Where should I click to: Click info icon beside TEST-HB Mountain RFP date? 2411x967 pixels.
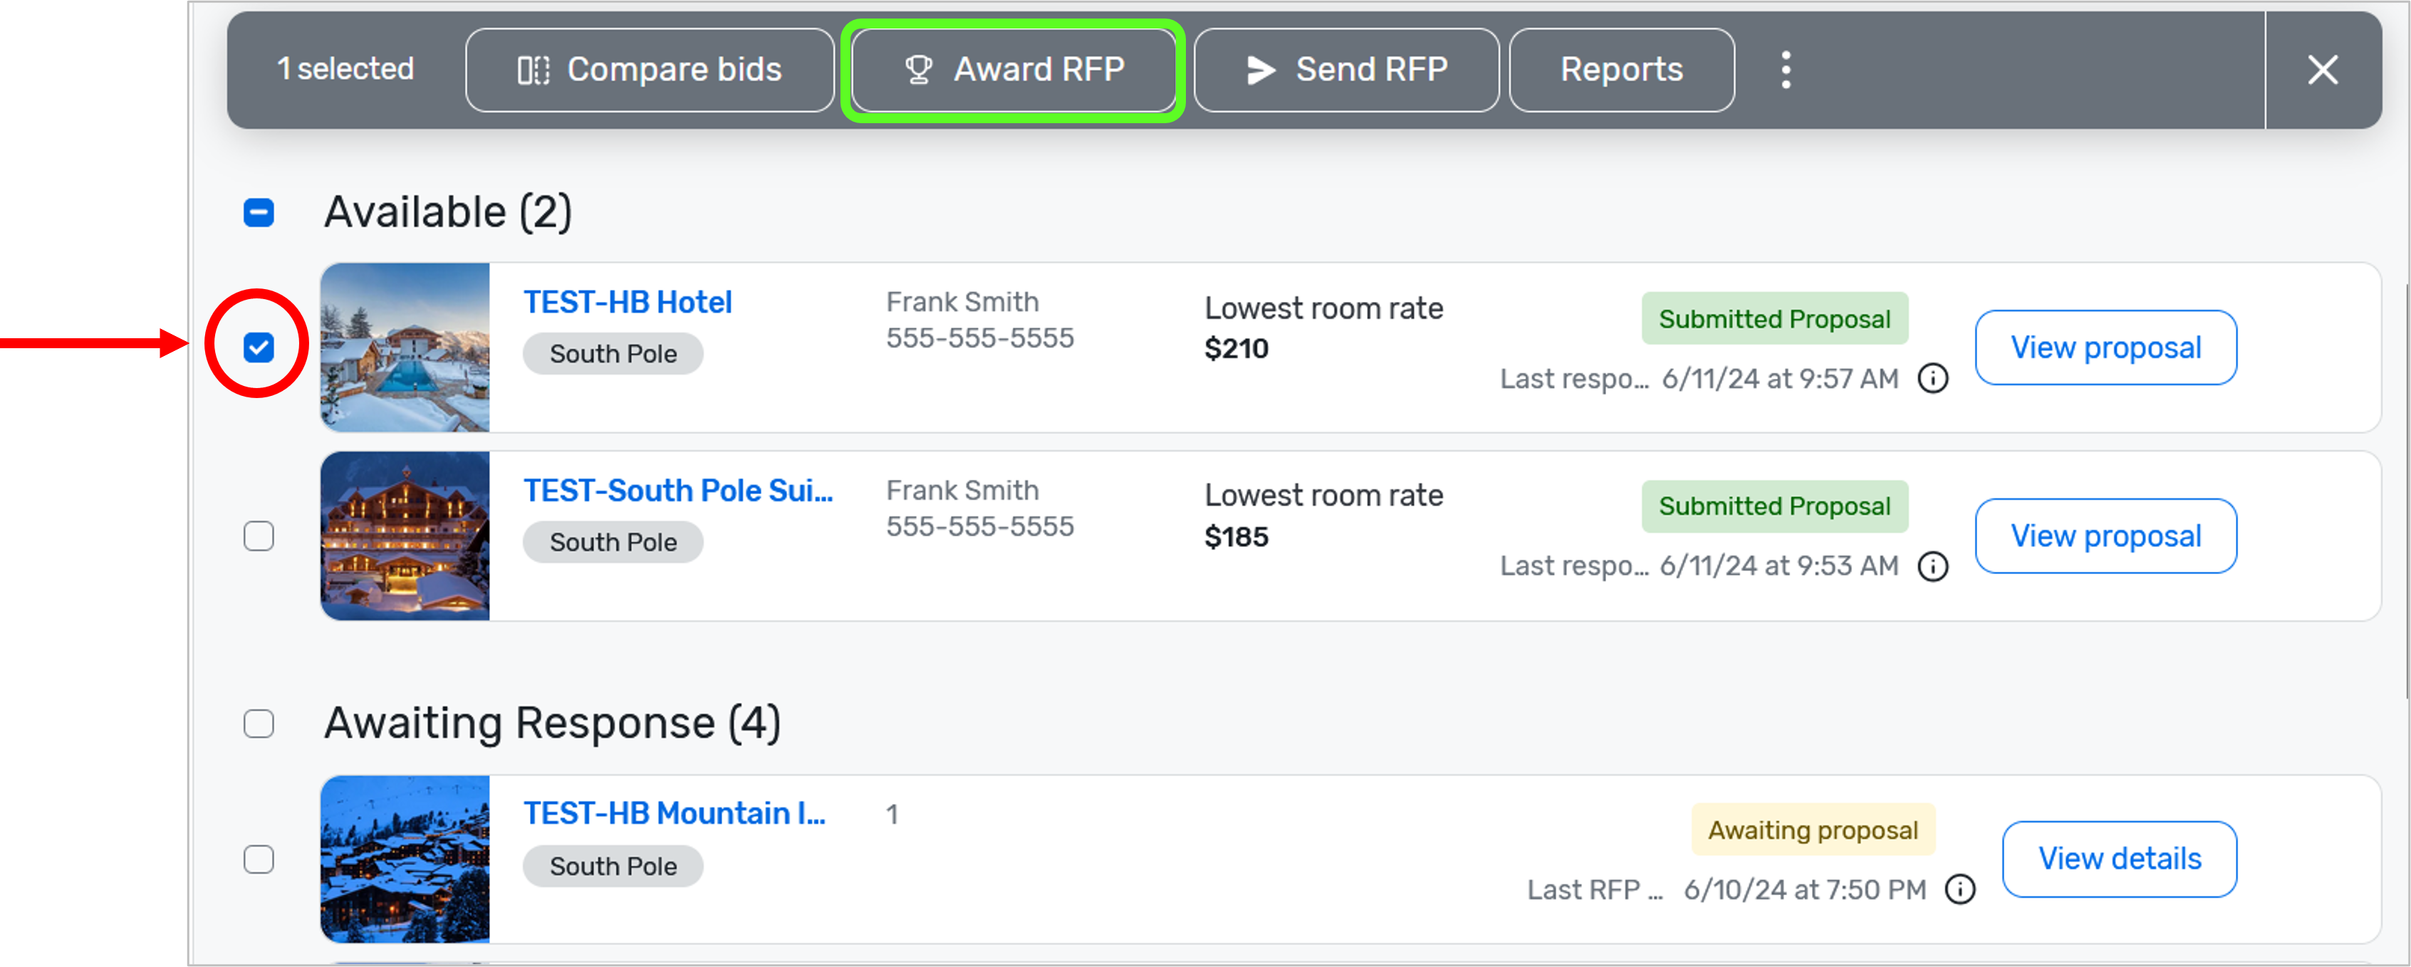(x=1960, y=889)
